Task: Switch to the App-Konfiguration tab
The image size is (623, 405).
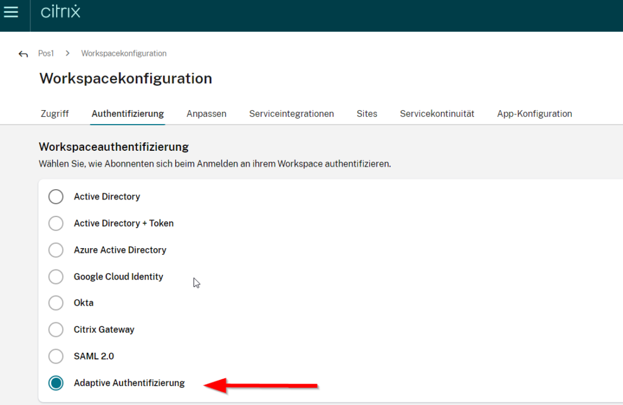Action: tap(534, 114)
